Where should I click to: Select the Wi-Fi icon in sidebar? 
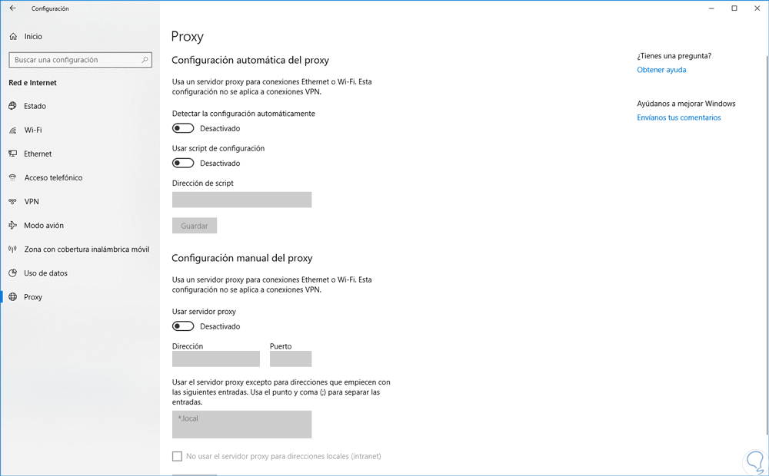[x=13, y=131]
